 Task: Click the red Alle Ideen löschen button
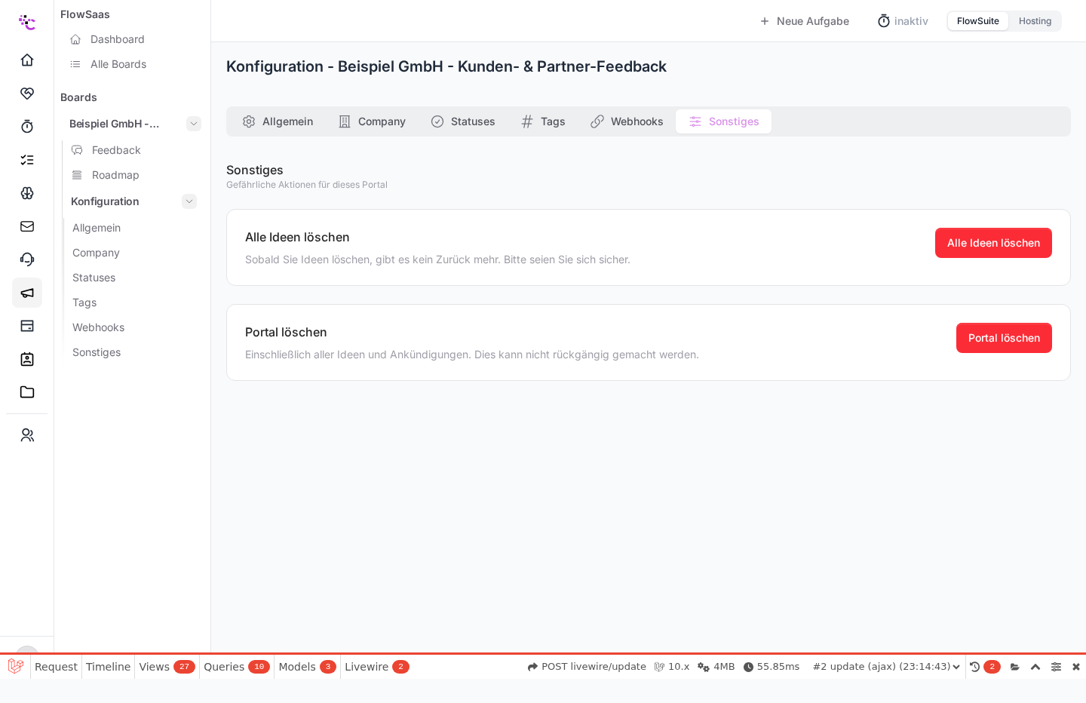[x=993, y=243]
